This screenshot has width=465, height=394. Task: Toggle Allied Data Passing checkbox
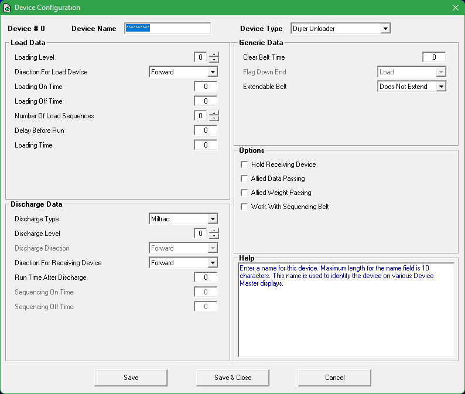coord(244,179)
